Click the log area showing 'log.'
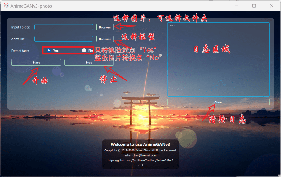This screenshot has width=281, height=177. [x=218, y=60]
